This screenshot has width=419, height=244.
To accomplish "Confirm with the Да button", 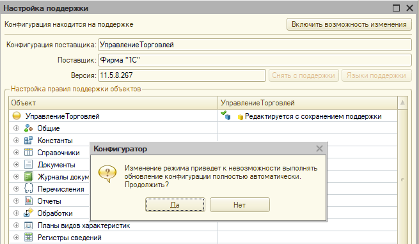I will pyautogui.click(x=175, y=205).
